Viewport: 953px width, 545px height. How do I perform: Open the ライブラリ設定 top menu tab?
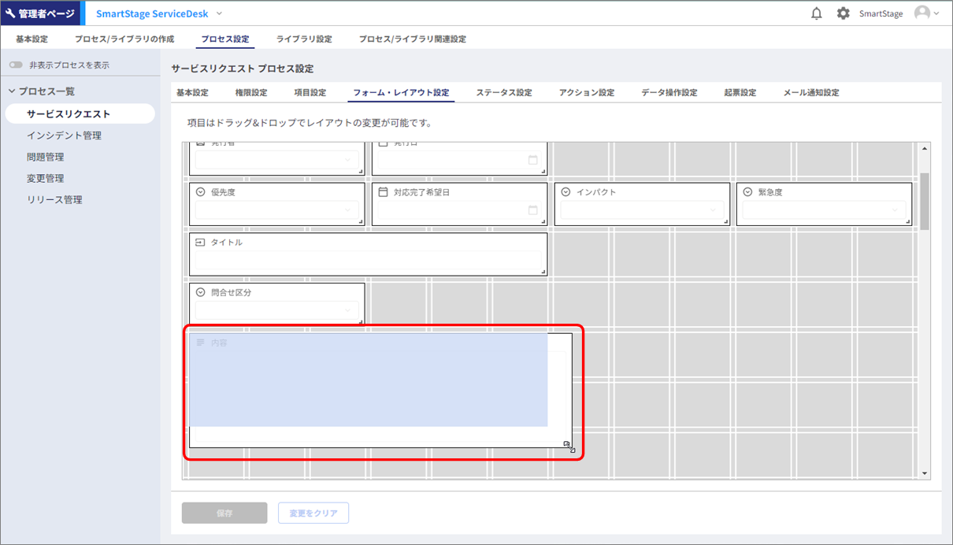[304, 39]
